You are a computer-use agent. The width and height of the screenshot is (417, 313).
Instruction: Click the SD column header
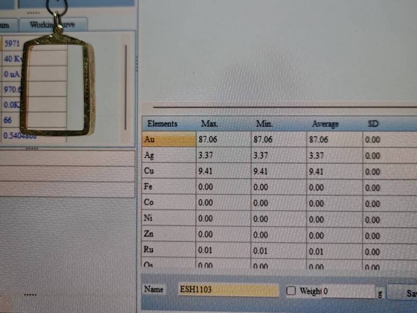point(373,124)
